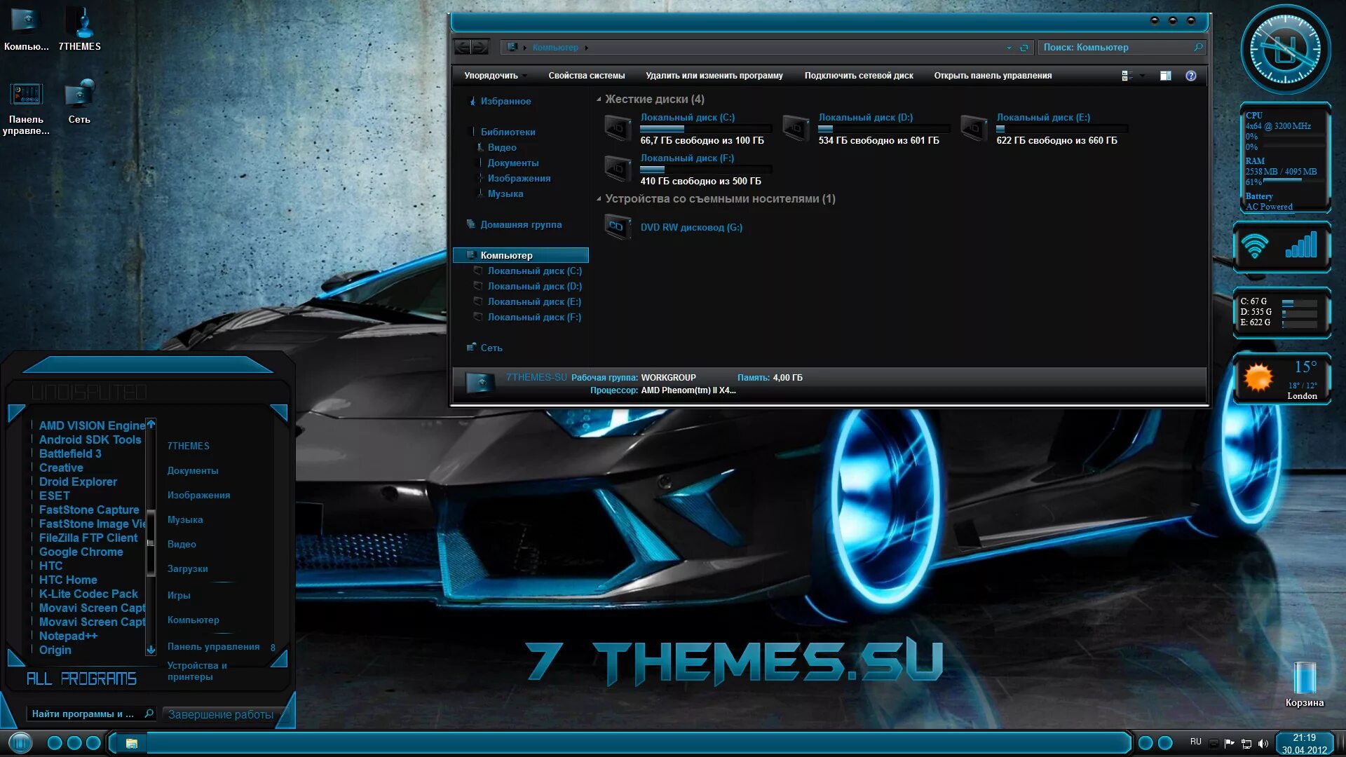Select Свойства системы in the toolbar
The width and height of the screenshot is (1346, 757).
tap(586, 76)
